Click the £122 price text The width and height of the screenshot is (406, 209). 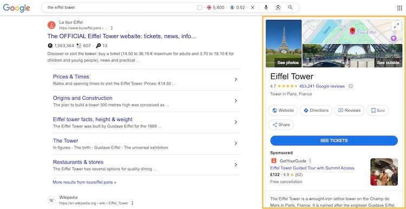274,174
